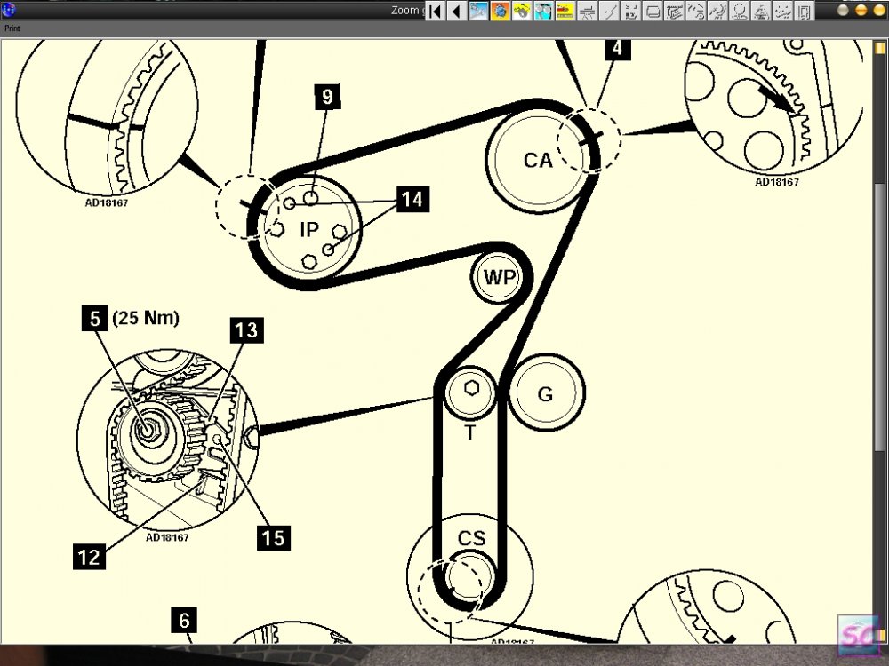889x666 pixels.
Task: Click the grey rectangle frame toolbar icon
Action: 653,10
